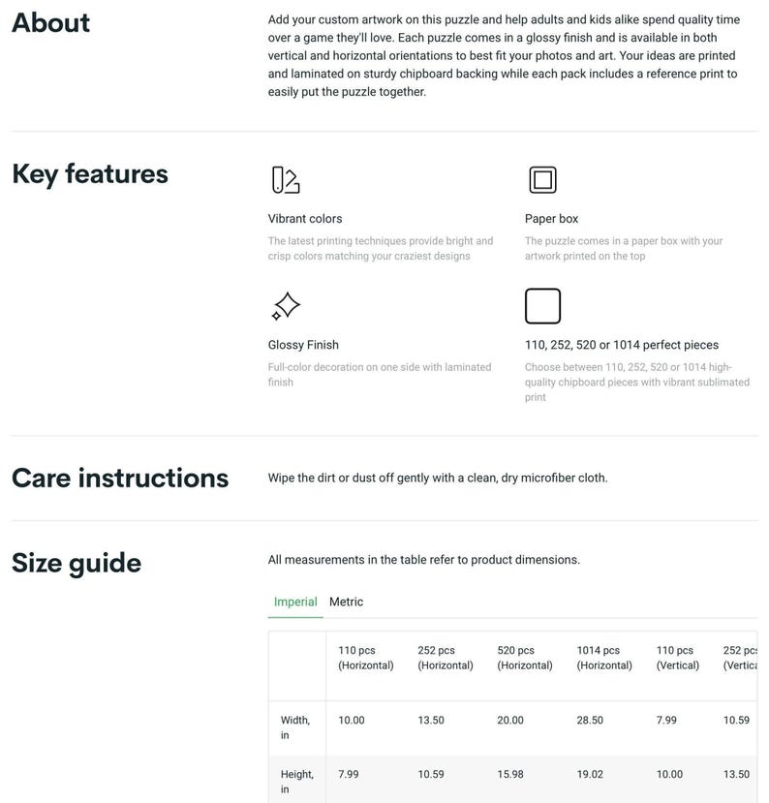Viewport: 769px width, 803px height.
Task: Click the Width, in row label
Action: (x=294, y=727)
